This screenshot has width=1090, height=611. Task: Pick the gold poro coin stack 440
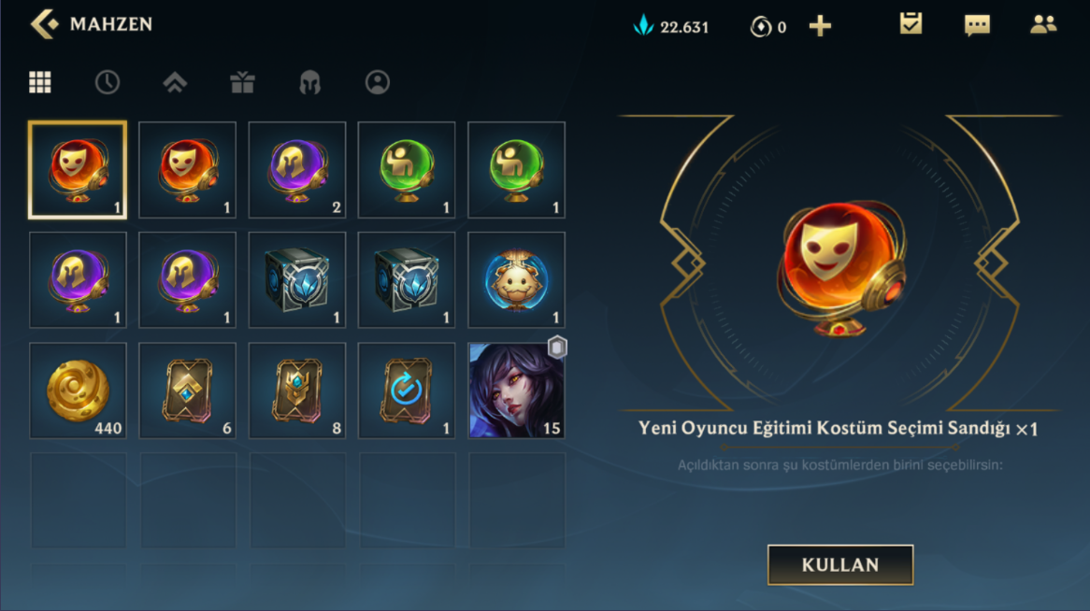click(x=78, y=390)
